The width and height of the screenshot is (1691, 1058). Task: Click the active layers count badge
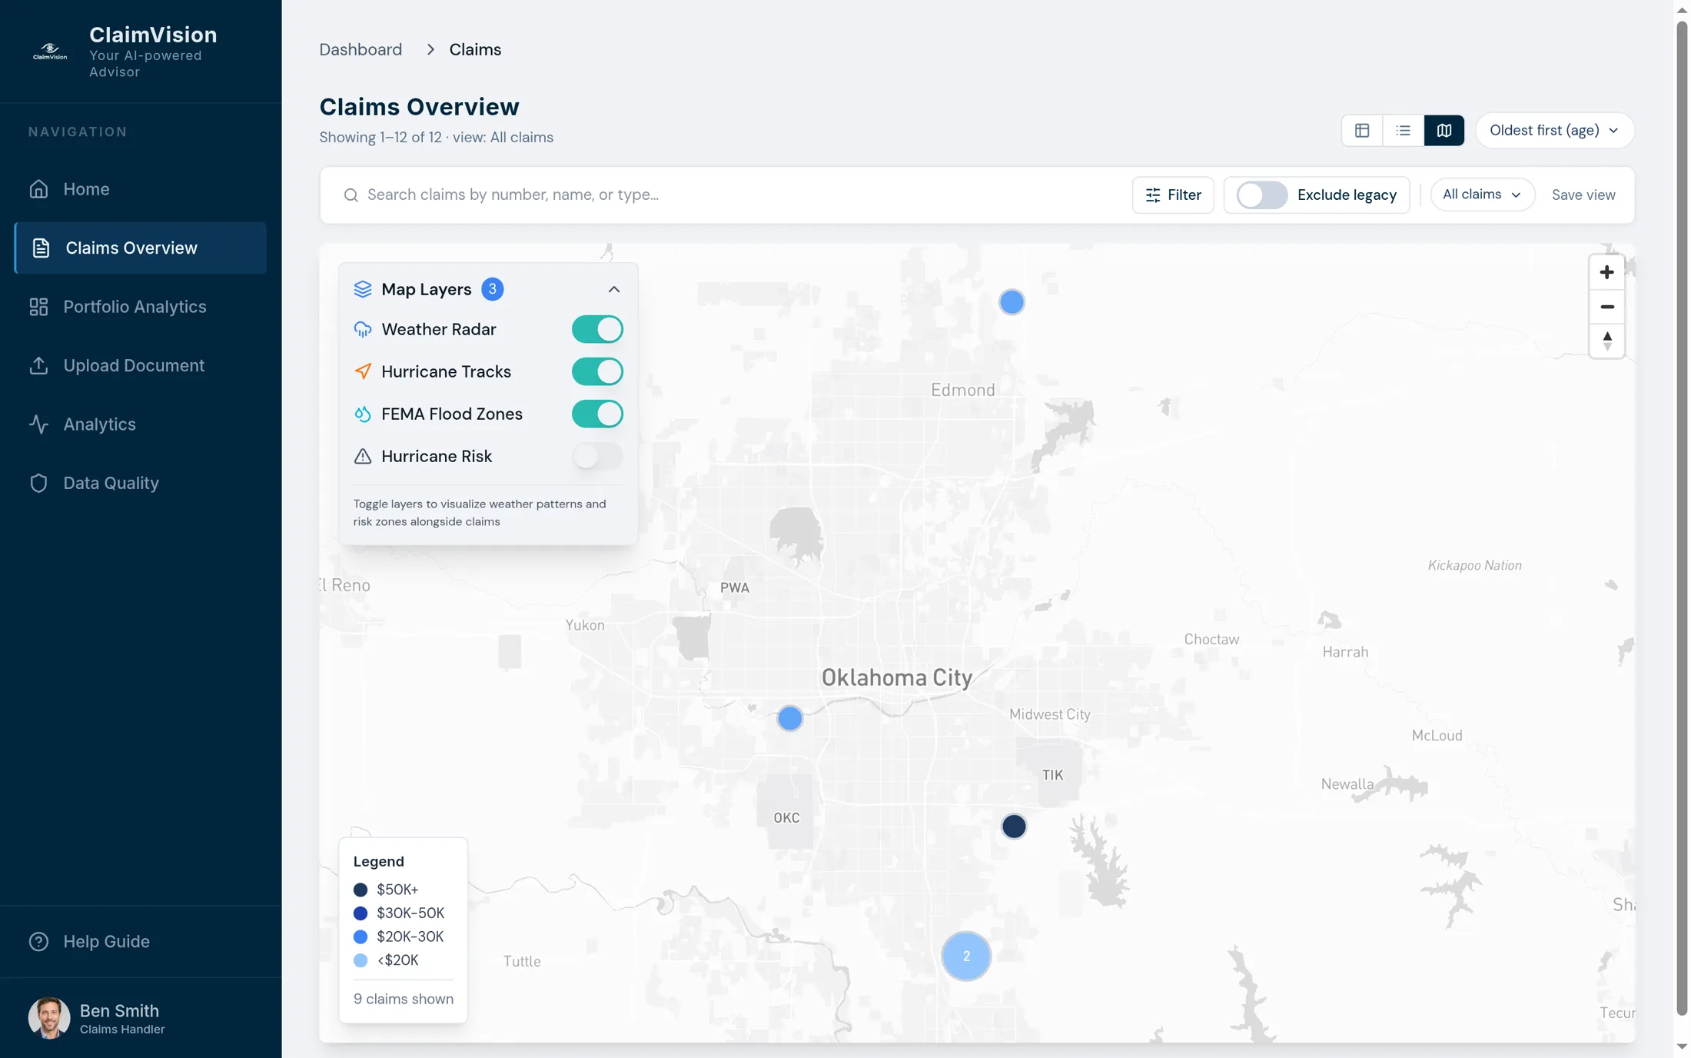[492, 289]
